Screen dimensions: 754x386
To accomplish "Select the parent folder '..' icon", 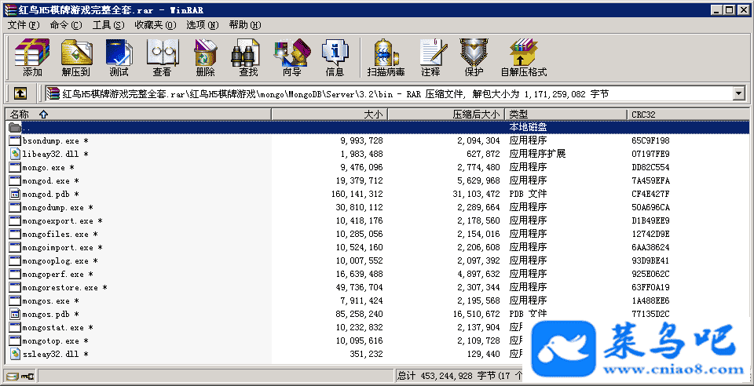I will click(15, 127).
